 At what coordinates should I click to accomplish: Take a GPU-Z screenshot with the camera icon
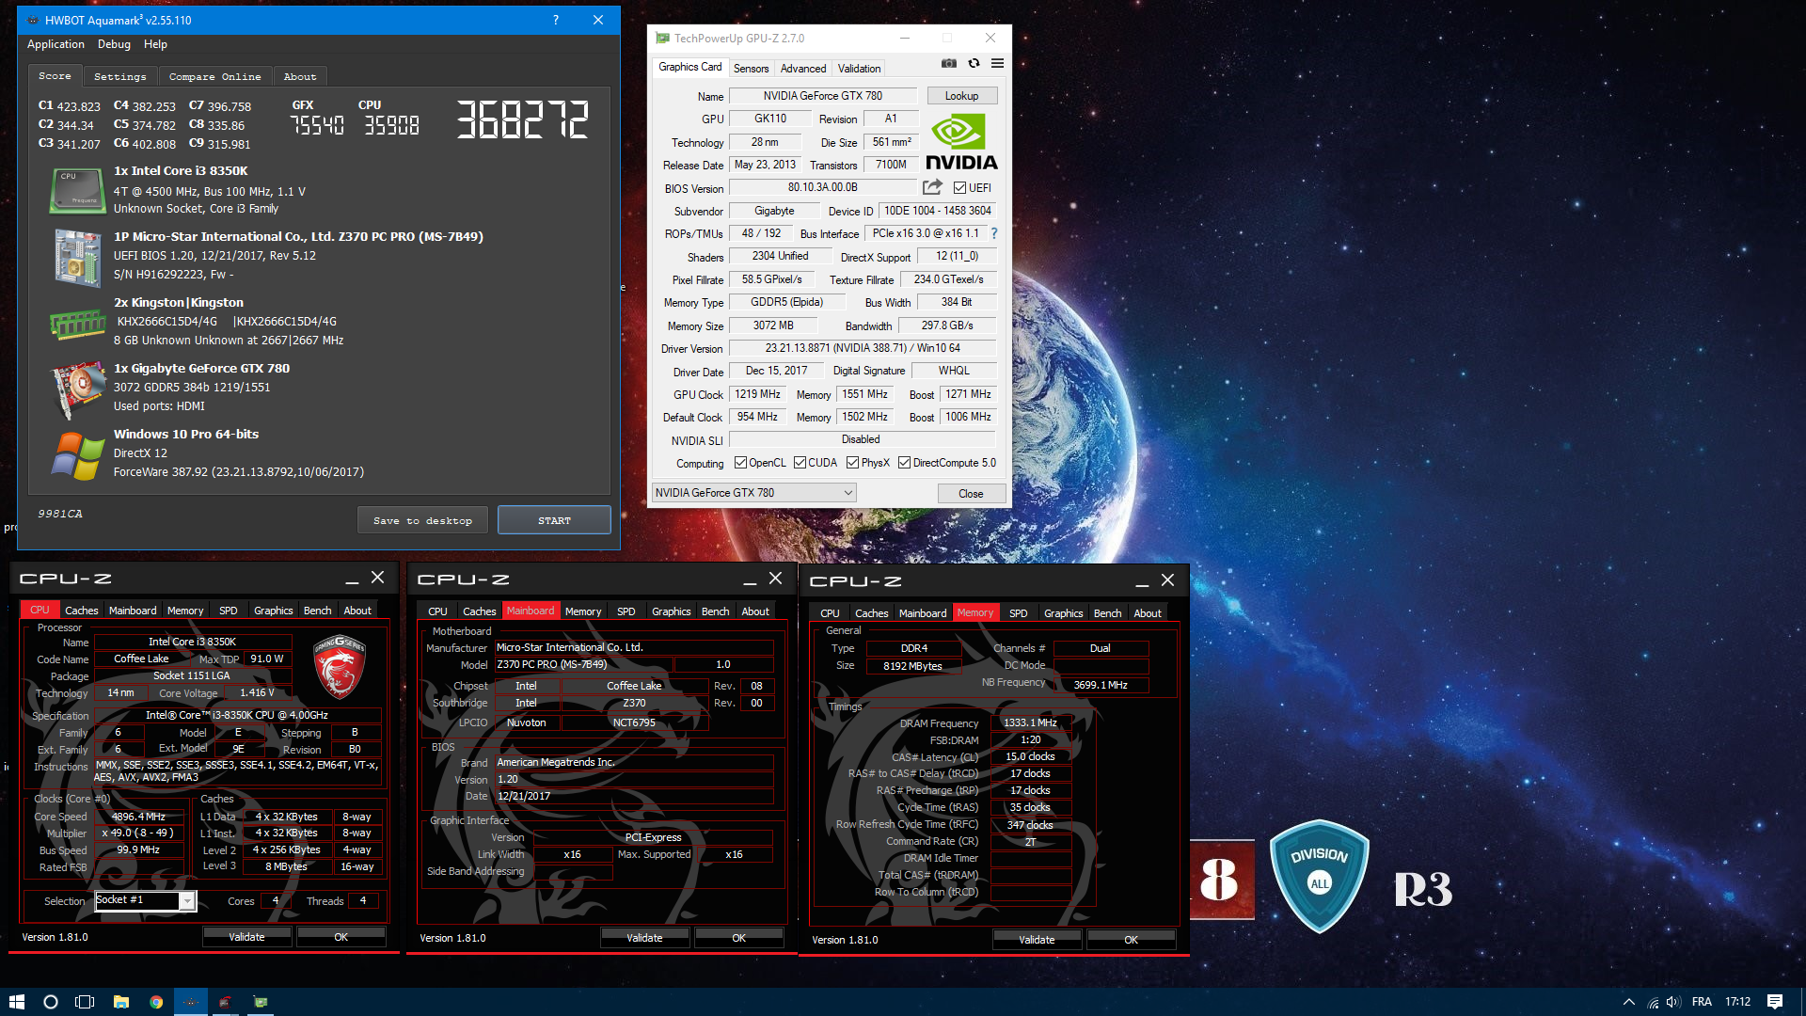949,63
